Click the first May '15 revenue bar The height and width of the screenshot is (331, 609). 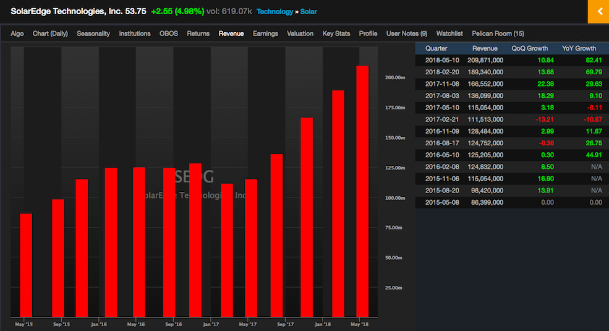tap(26, 265)
